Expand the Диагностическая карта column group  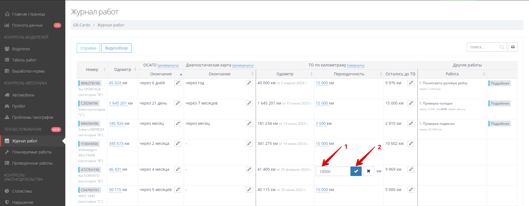point(243,65)
